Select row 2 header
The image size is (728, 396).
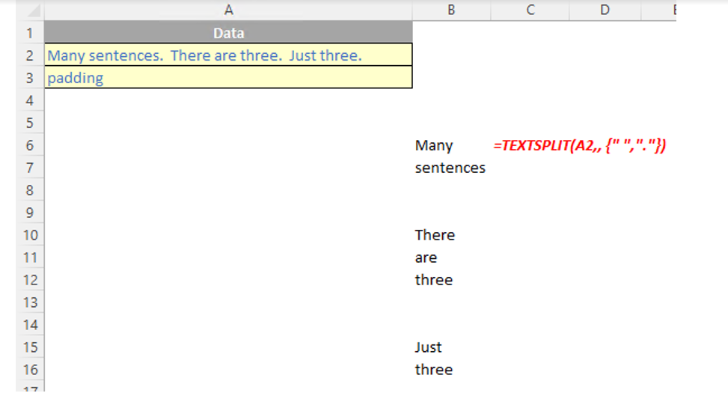click(x=30, y=55)
